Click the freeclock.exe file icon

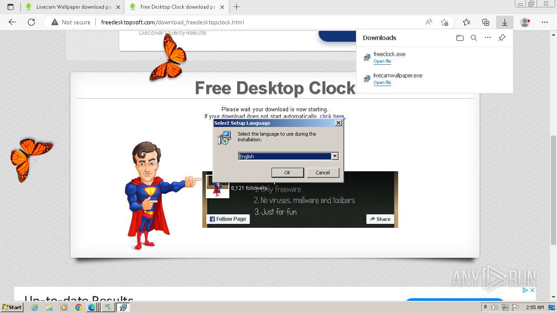[x=367, y=57]
